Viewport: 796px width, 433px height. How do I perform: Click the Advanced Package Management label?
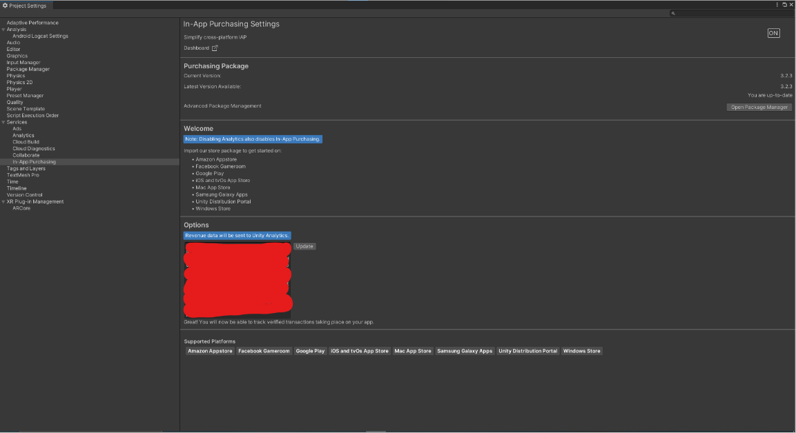coord(222,106)
